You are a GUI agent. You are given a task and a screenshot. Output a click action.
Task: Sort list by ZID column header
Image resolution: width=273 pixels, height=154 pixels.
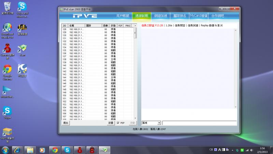coord(64,26)
